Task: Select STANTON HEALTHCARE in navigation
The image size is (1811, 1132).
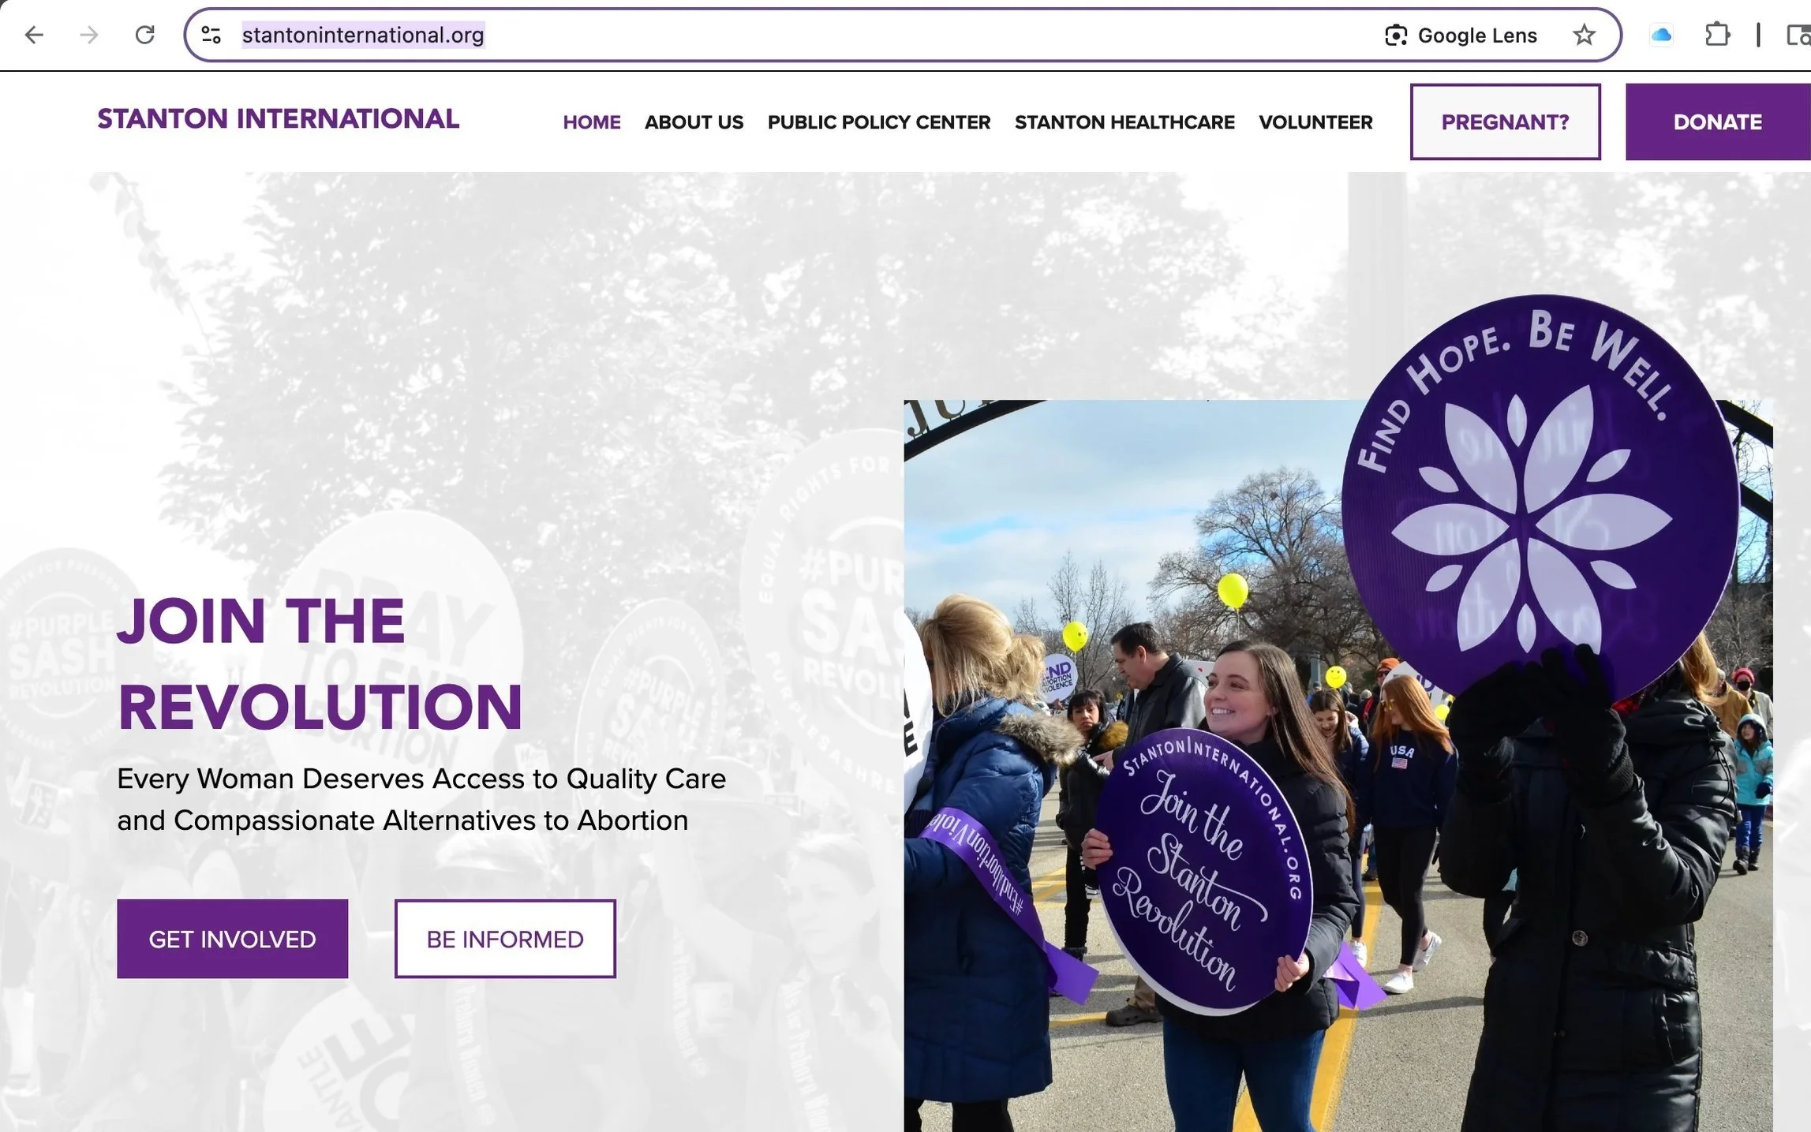Action: [x=1124, y=122]
